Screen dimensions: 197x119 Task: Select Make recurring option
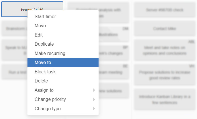(50, 53)
